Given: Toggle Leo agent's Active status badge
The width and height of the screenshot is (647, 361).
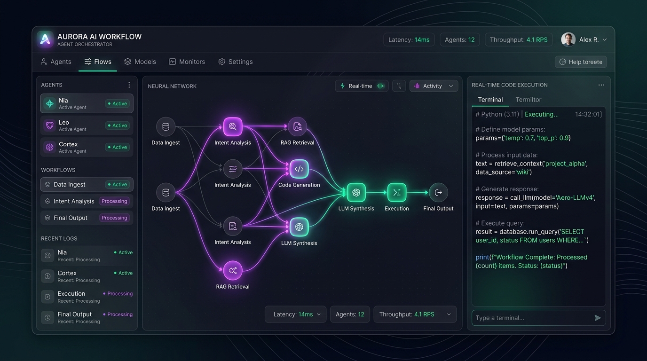Looking at the screenshot, I should click(117, 126).
